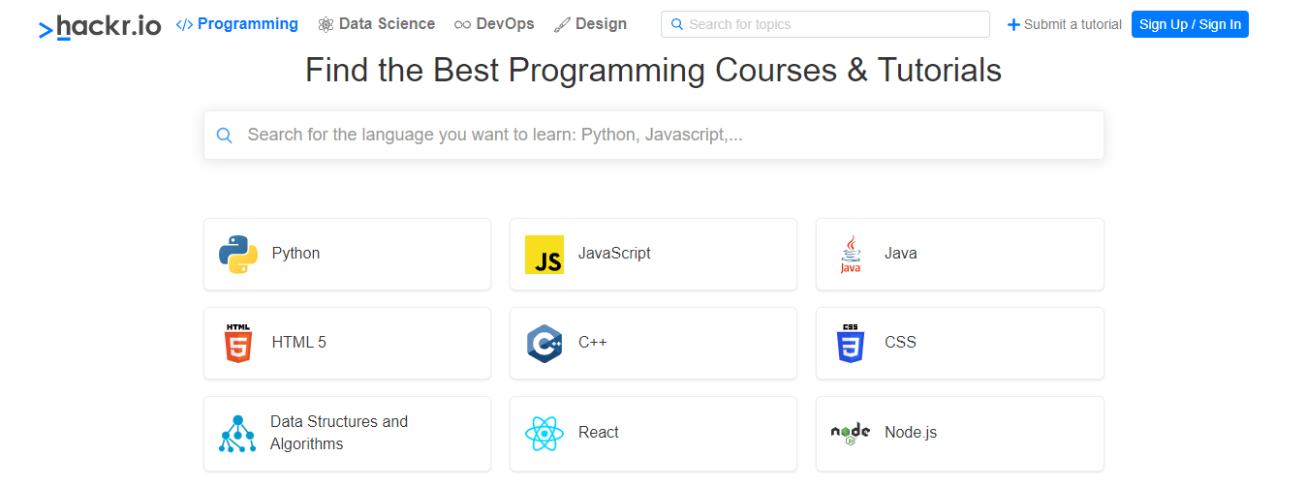Open the Node.js courses card

tap(959, 434)
